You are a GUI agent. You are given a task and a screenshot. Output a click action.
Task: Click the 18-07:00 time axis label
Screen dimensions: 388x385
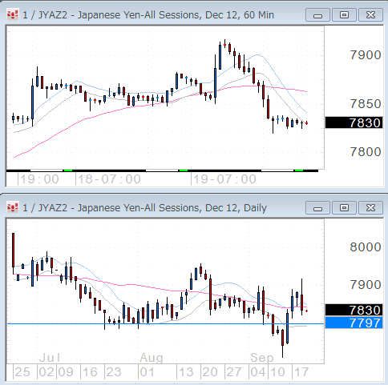click(109, 179)
